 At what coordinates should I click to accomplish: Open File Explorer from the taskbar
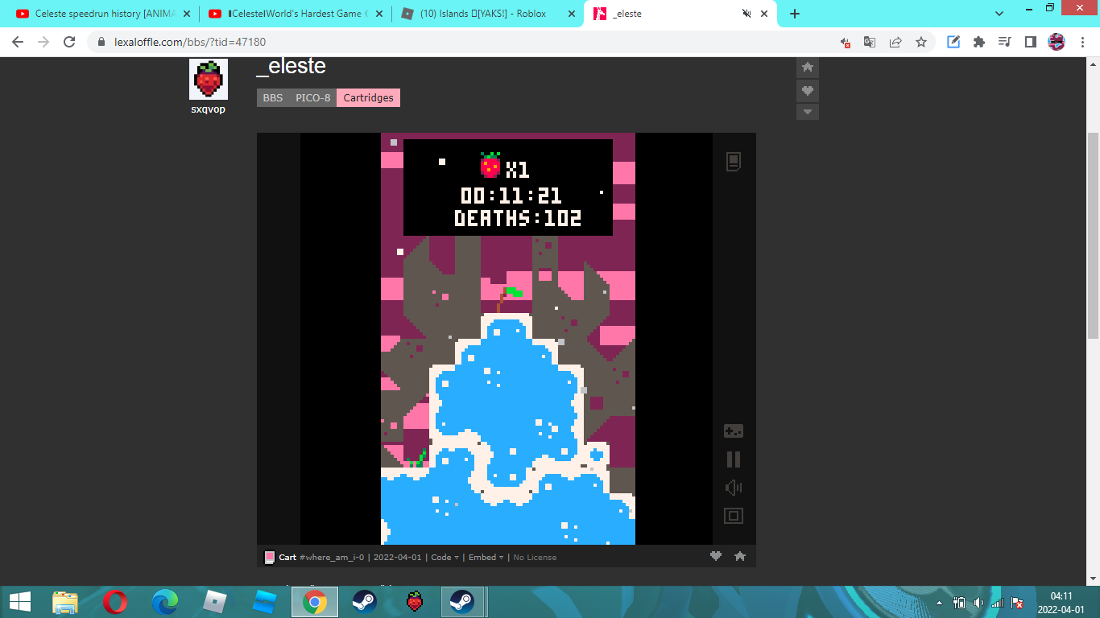(x=65, y=602)
